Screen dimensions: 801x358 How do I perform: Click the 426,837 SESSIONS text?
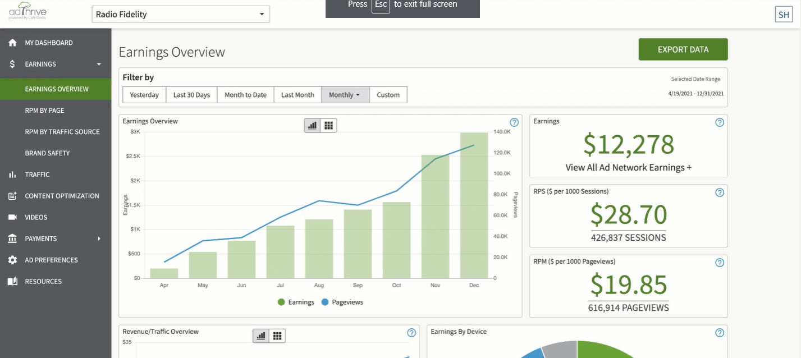pyautogui.click(x=629, y=237)
